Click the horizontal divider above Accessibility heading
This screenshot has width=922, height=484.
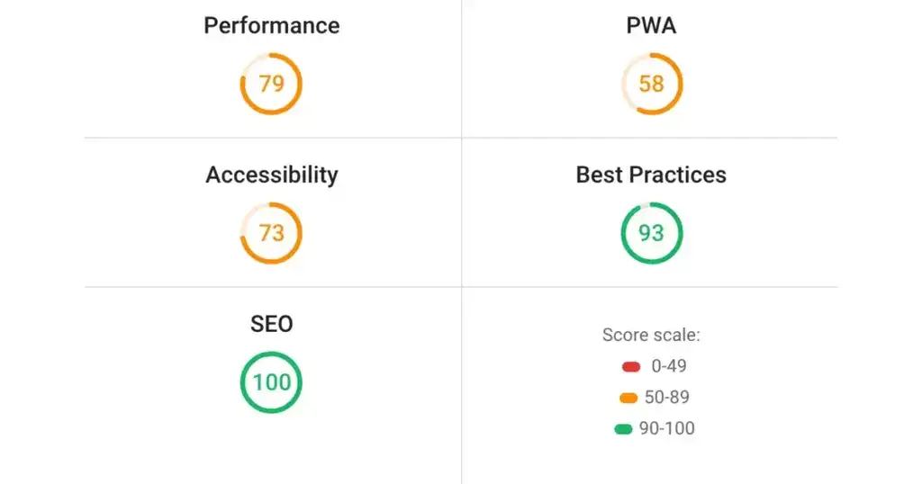[x=271, y=138]
